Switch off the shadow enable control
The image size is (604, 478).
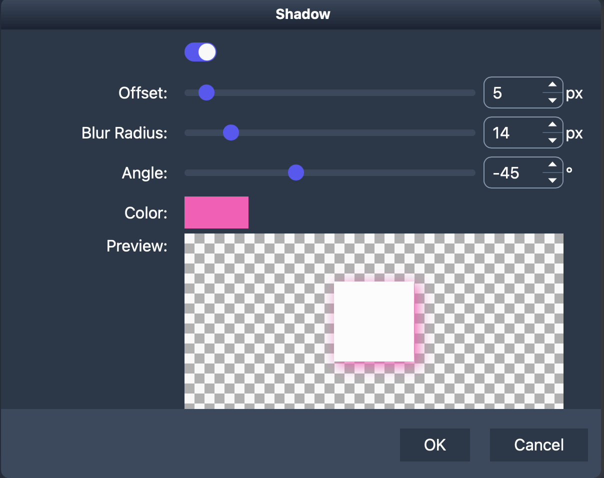click(x=200, y=52)
